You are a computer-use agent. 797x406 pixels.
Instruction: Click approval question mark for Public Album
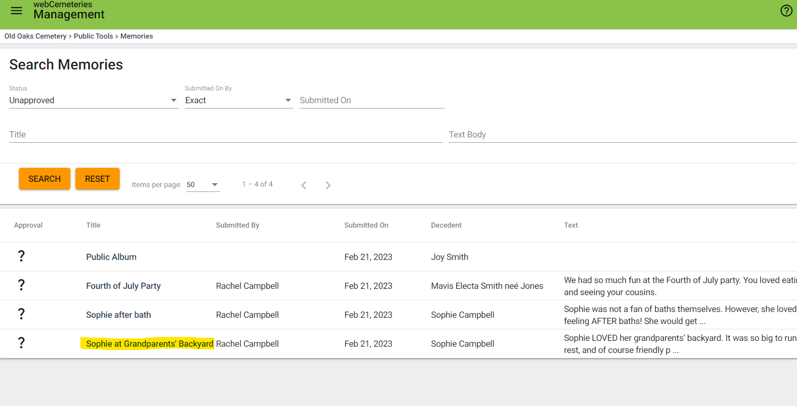pyautogui.click(x=21, y=256)
